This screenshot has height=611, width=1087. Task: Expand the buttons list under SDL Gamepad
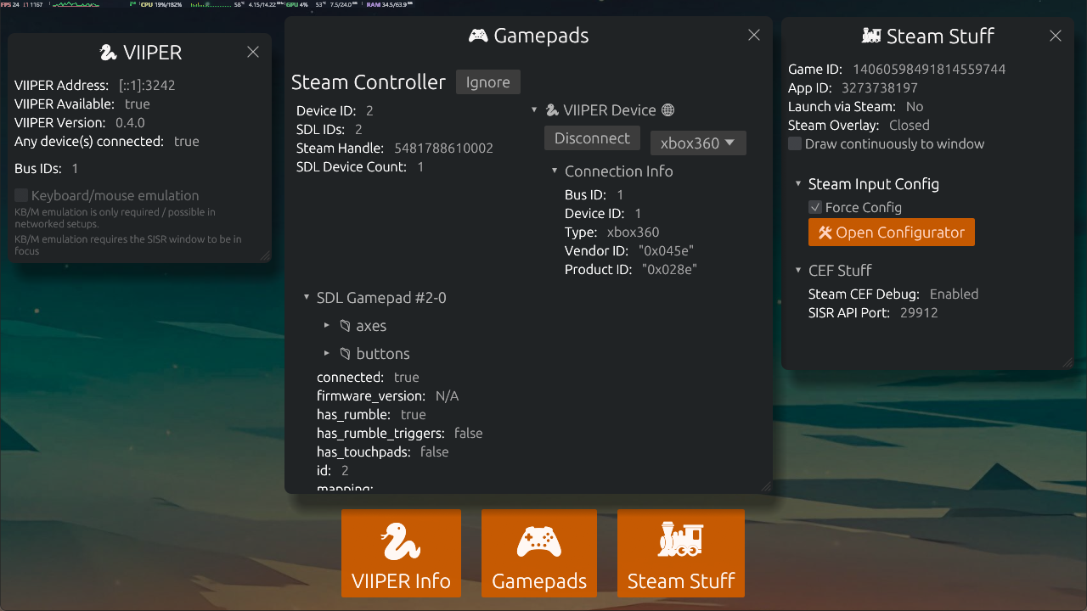tap(326, 353)
